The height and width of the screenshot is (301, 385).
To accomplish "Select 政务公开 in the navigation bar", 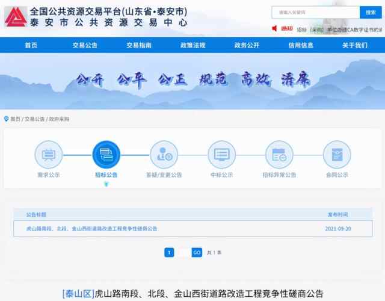I will (247, 45).
